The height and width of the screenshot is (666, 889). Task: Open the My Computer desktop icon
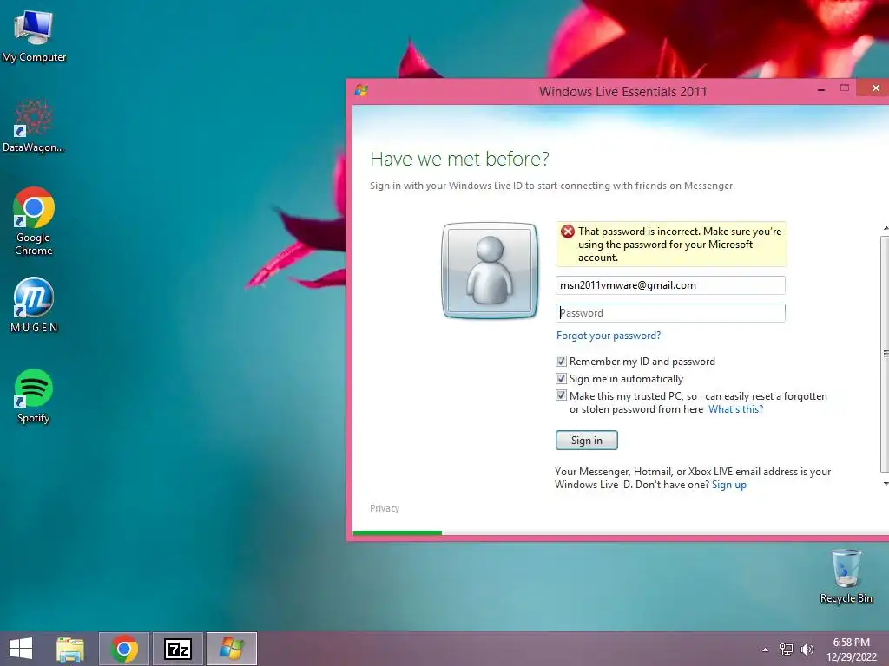point(34,36)
